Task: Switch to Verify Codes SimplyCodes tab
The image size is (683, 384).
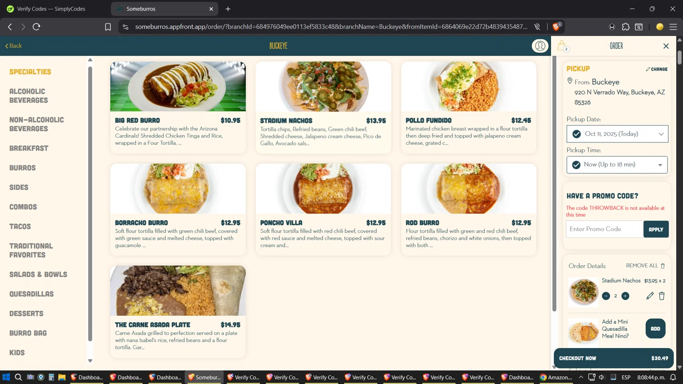Action: point(51,9)
